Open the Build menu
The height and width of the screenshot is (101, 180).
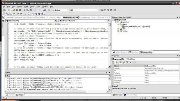pos(26,7)
